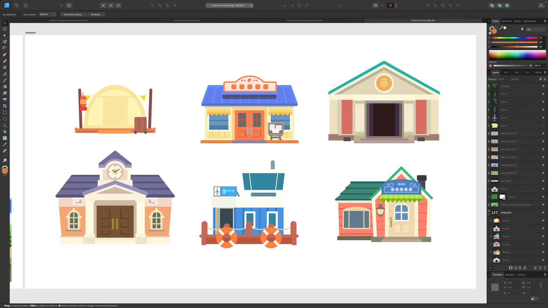Open the Navigator tab
The height and width of the screenshot is (308, 548).
tap(510, 274)
